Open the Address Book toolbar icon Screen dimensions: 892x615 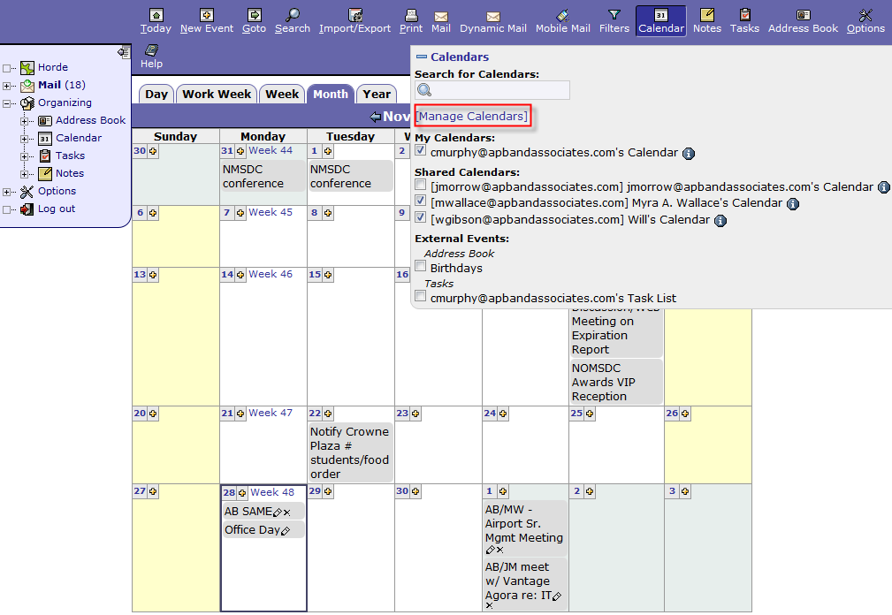tap(803, 16)
